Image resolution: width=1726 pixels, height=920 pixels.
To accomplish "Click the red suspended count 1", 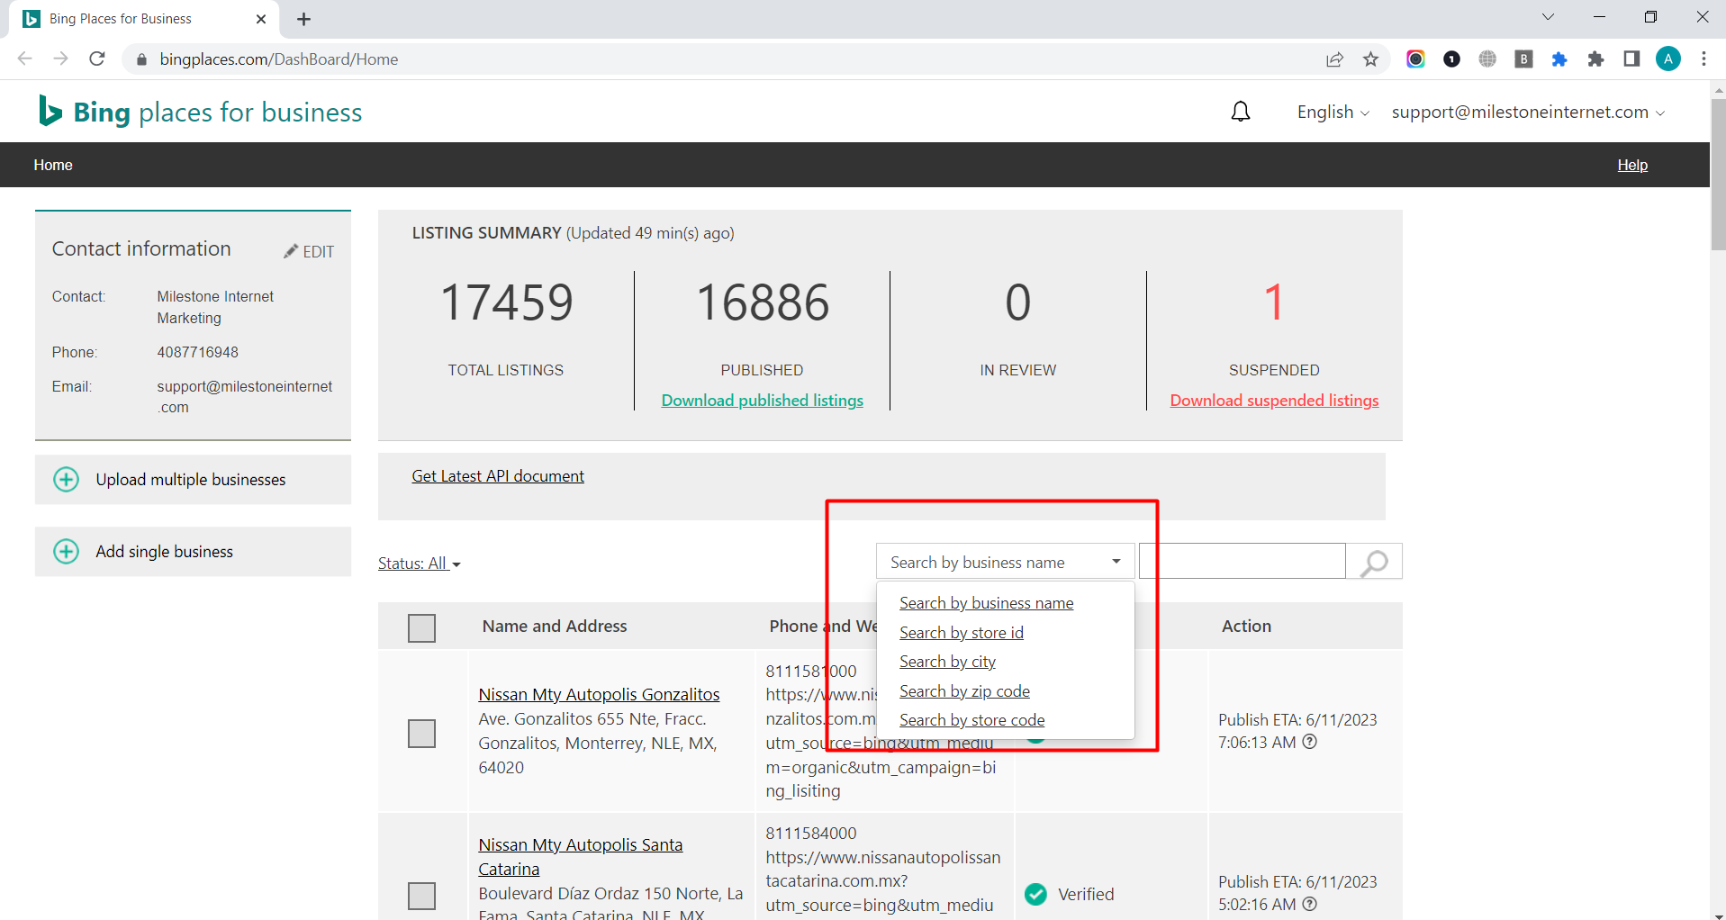I will pyautogui.click(x=1273, y=302).
